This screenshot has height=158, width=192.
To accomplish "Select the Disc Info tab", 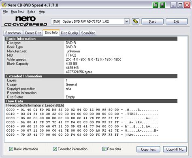I will pos(51,32).
